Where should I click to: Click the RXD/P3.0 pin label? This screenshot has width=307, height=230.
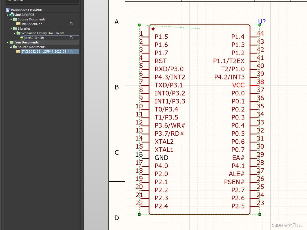click(169, 69)
